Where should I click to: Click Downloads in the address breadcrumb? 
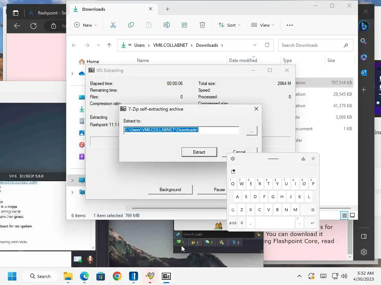pos(207,45)
